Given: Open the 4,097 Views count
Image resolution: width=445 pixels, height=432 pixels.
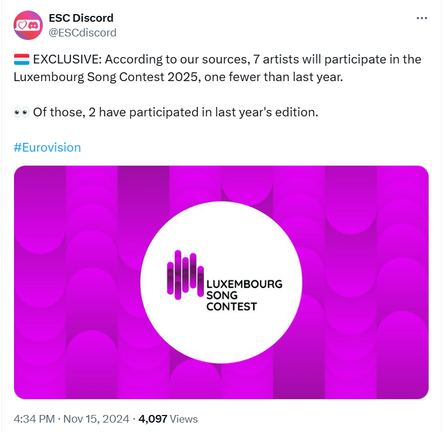Looking at the screenshot, I should click(168, 419).
